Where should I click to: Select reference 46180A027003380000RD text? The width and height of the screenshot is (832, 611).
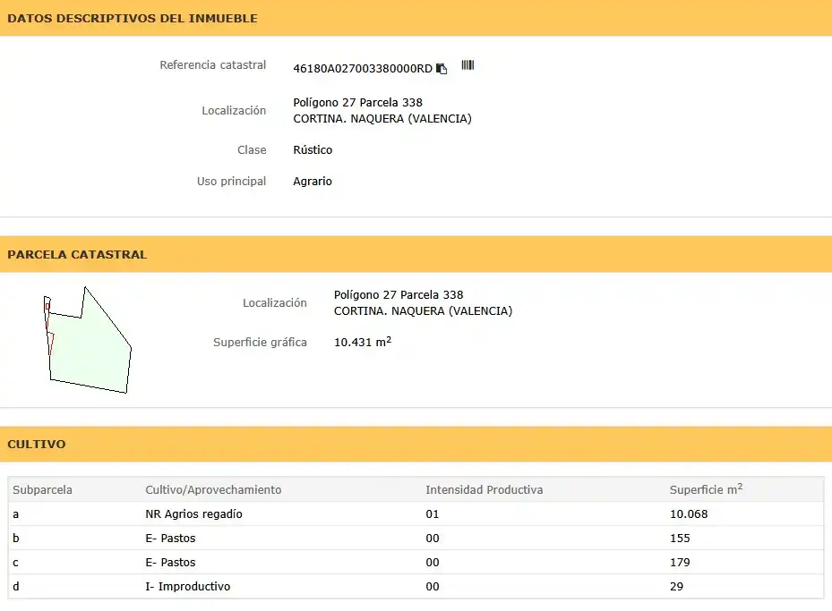tap(363, 69)
